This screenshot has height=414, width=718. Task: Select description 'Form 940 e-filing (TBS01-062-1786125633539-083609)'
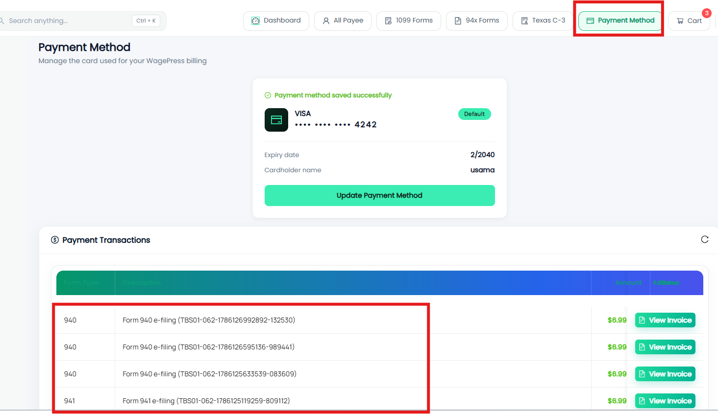pyautogui.click(x=209, y=374)
